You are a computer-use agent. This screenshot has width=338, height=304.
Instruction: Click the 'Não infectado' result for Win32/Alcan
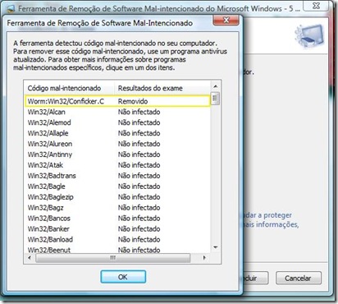tap(139, 112)
